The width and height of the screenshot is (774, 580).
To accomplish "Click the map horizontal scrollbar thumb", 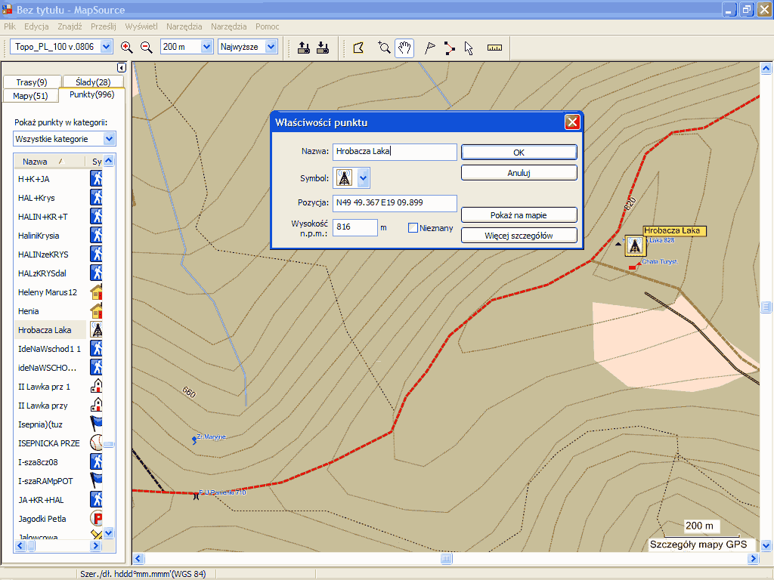I will (446, 559).
